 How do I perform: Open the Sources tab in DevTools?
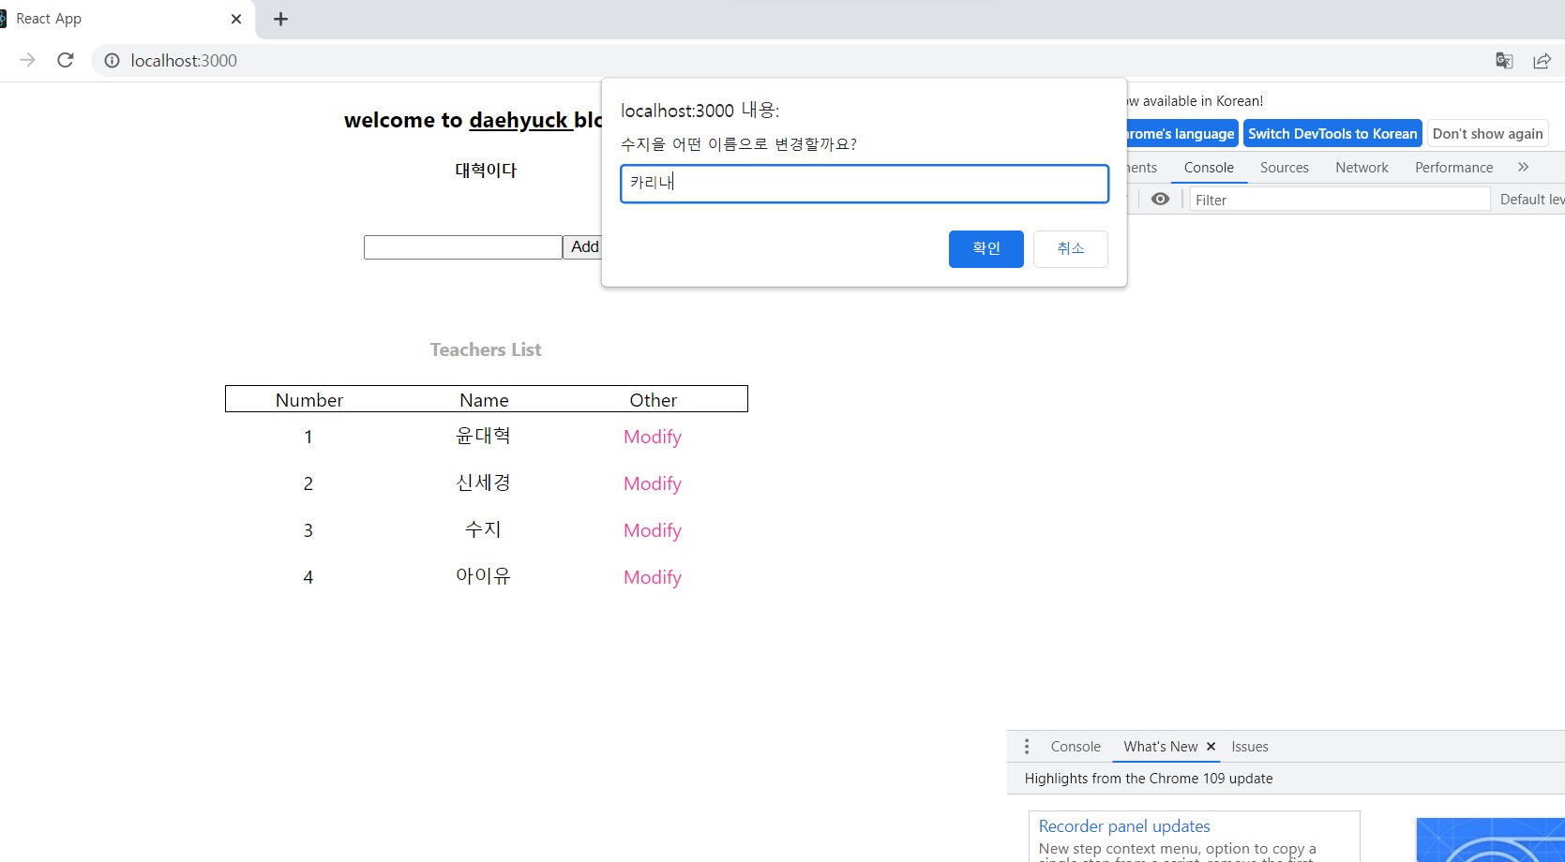pos(1284,167)
